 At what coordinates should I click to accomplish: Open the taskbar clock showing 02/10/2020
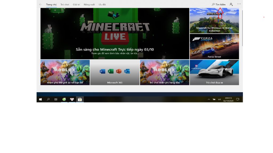[x=228, y=99]
